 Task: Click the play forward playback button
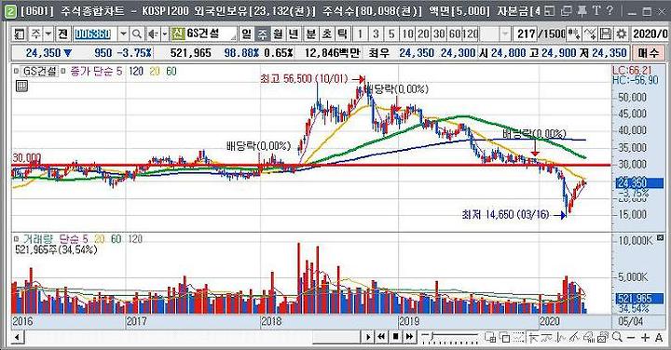click(367, 337)
